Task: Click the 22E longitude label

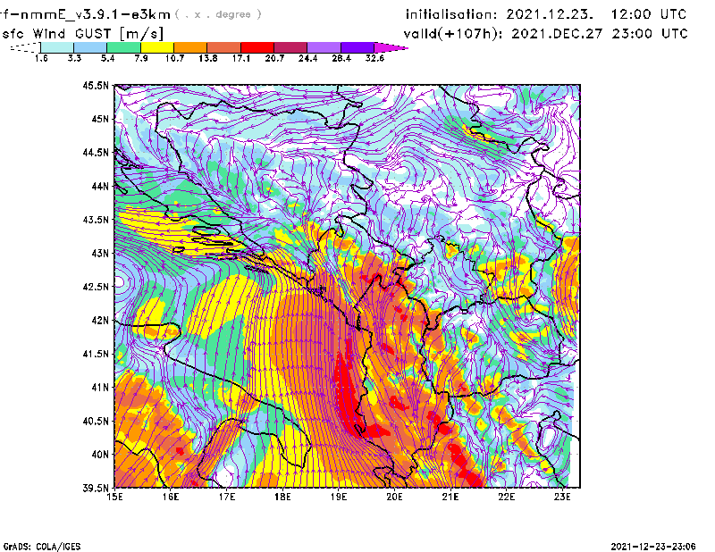Action: click(507, 497)
